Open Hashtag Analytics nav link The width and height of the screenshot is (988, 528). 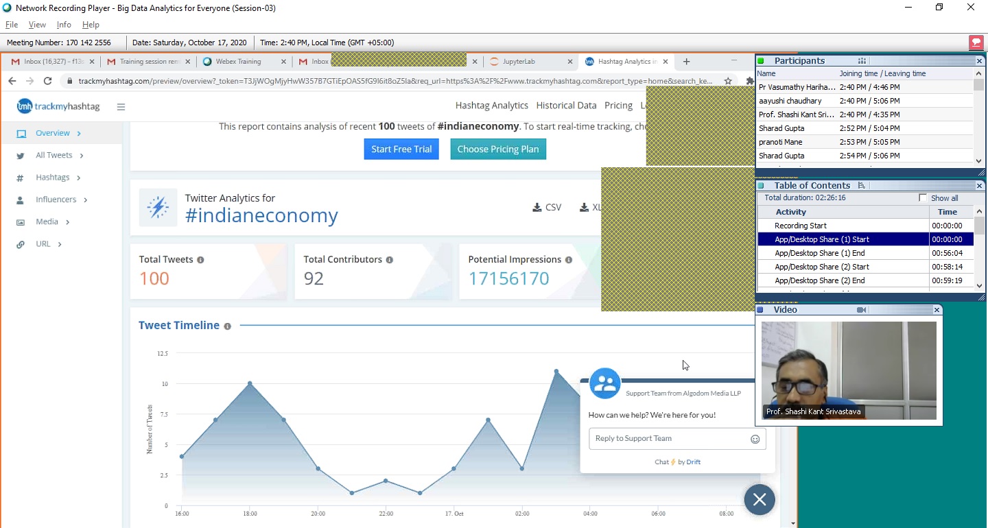pos(492,106)
